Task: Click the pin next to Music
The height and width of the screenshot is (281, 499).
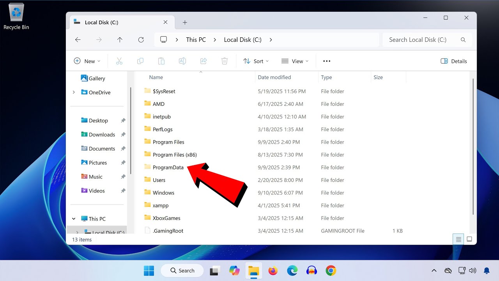Action: pyautogui.click(x=123, y=177)
